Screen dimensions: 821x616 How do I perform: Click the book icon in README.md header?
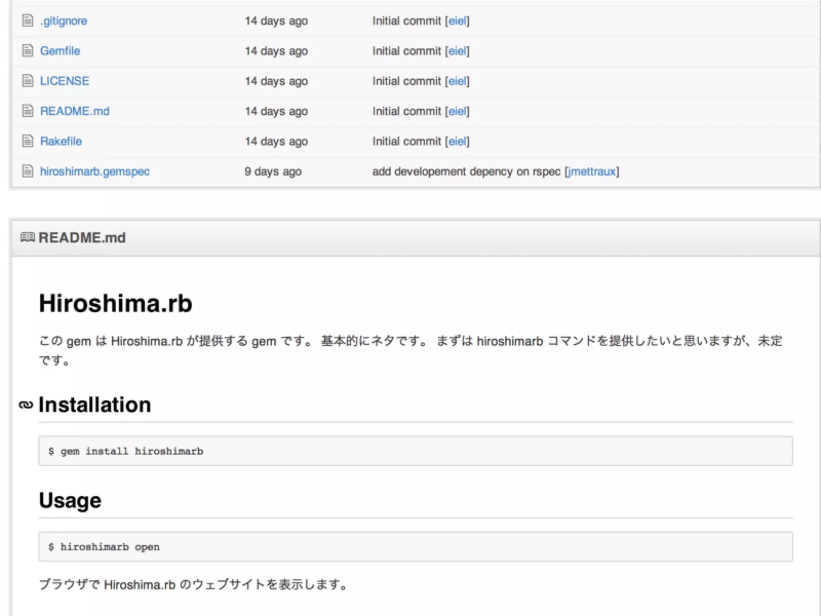point(27,237)
